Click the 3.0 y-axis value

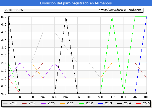click(x=4, y=48)
